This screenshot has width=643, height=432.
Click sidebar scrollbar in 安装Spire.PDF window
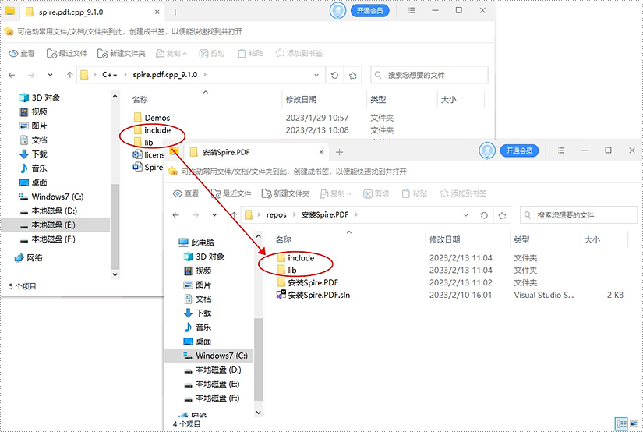(258, 359)
